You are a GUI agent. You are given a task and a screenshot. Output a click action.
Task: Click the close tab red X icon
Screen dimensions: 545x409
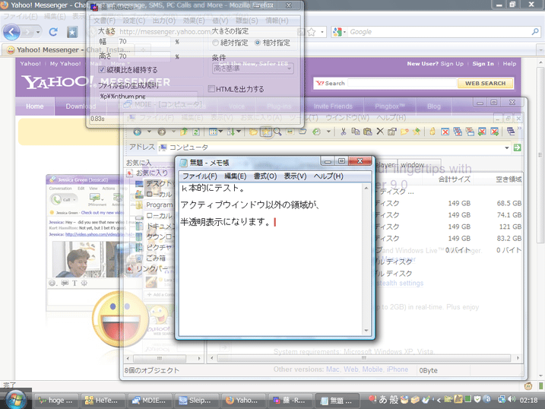[445, 132]
